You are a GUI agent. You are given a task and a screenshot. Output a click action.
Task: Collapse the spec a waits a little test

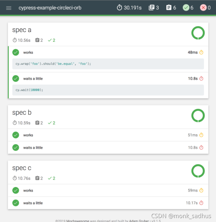click(108, 78)
